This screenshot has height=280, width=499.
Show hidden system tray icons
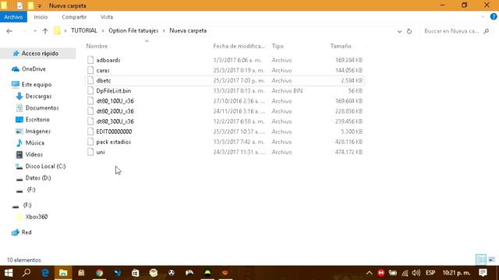coord(369,273)
